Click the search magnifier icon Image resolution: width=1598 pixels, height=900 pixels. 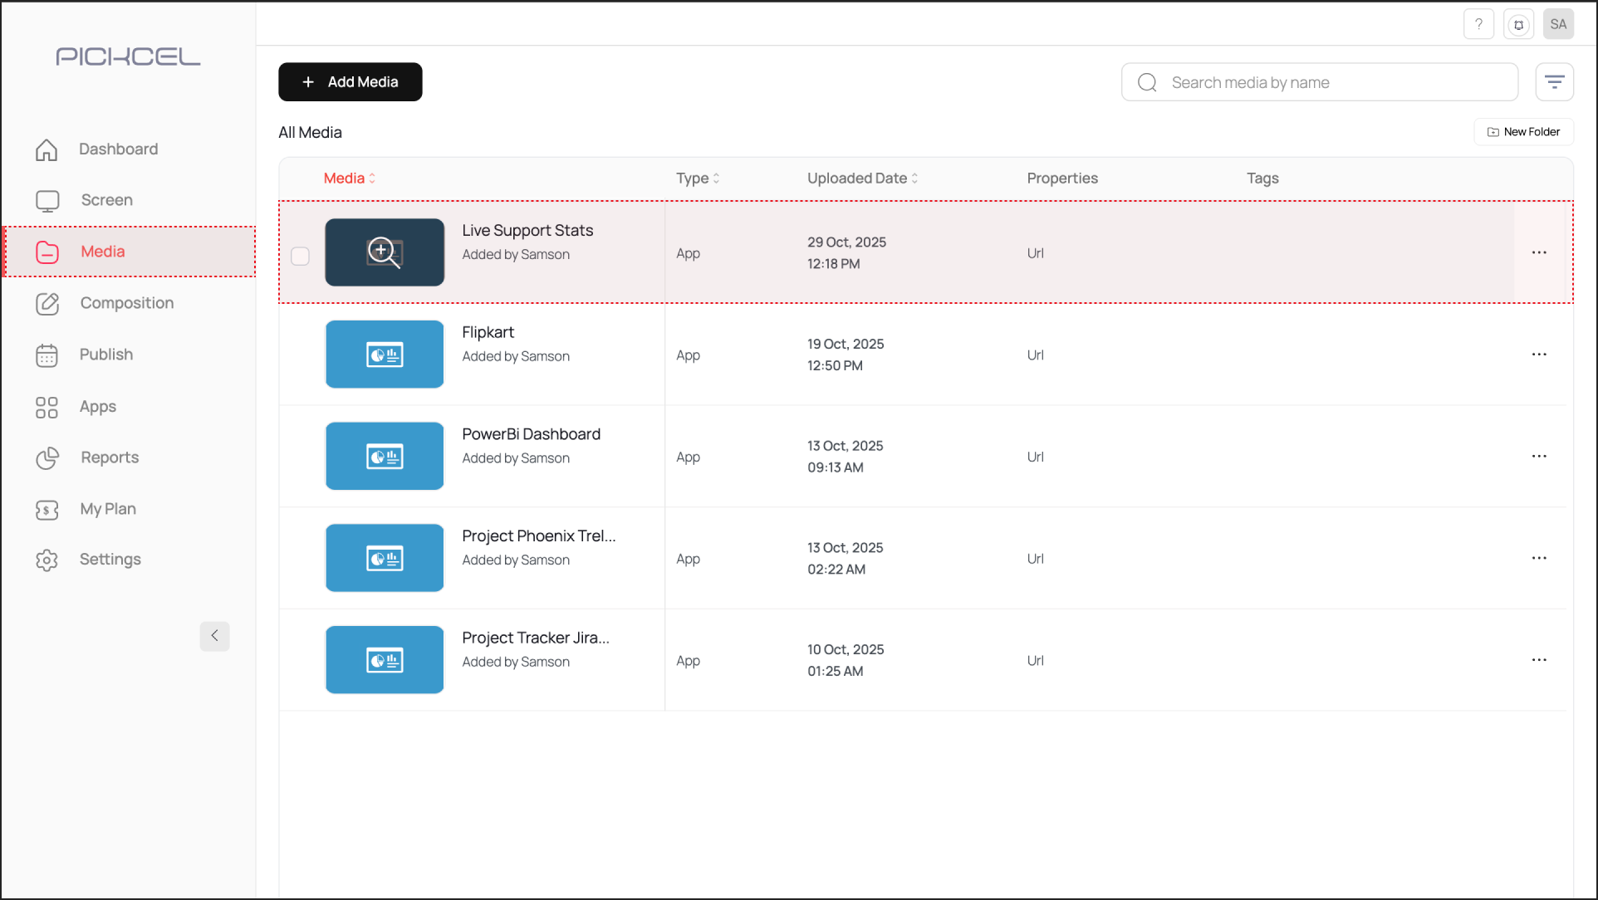(1147, 82)
